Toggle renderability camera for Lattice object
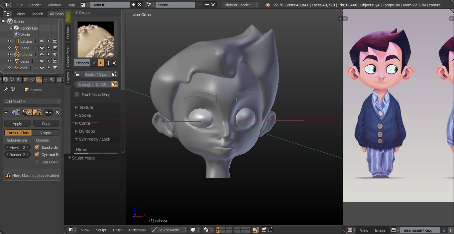454x234 pixels. (55, 41)
